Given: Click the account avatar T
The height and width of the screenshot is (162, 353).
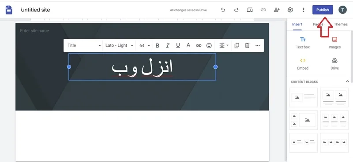Looking at the screenshot, I should pyautogui.click(x=343, y=10).
